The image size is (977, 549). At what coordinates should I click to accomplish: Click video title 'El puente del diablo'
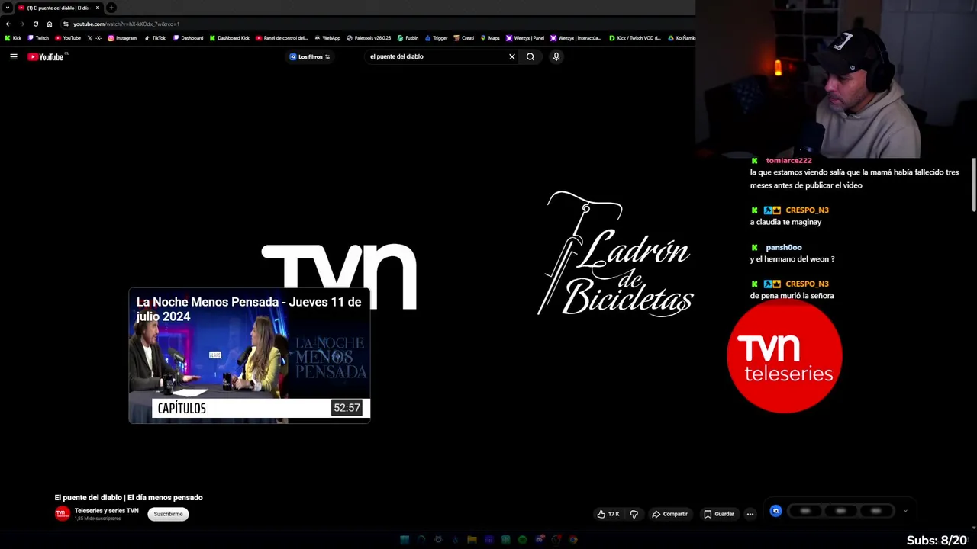128,497
